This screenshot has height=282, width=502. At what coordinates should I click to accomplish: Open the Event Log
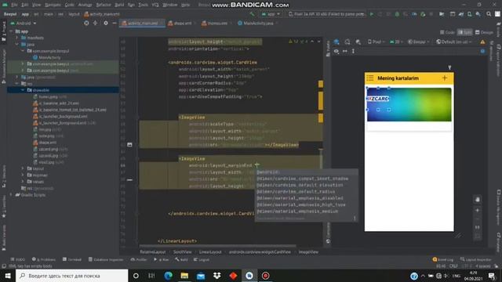point(443,259)
